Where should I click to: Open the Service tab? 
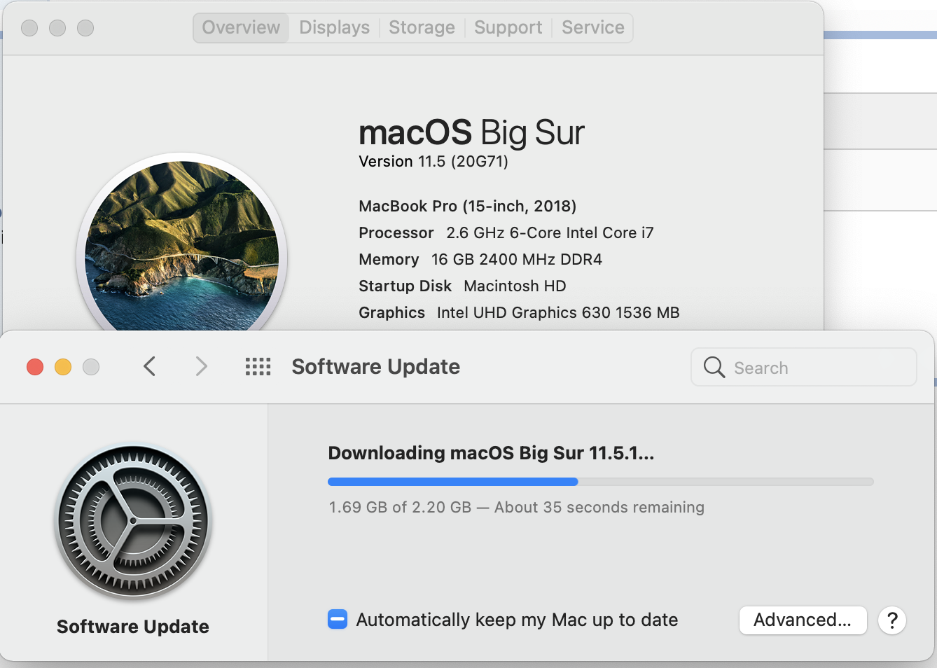592,28
